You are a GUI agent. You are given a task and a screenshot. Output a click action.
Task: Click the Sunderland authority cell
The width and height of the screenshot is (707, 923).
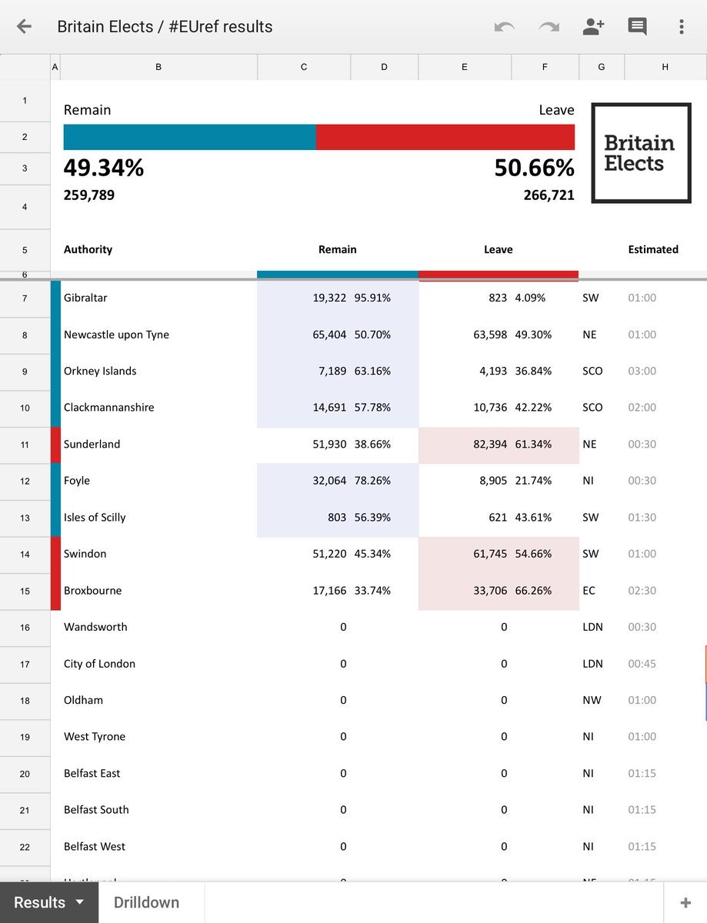(x=158, y=445)
